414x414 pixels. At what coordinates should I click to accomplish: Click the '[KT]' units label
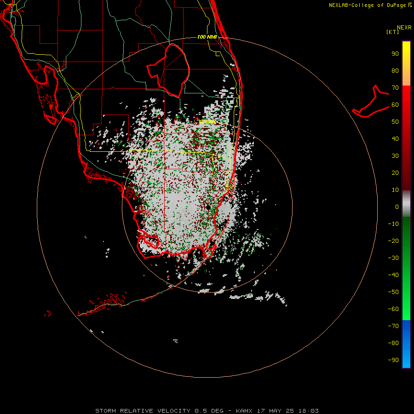coord(392,32)
